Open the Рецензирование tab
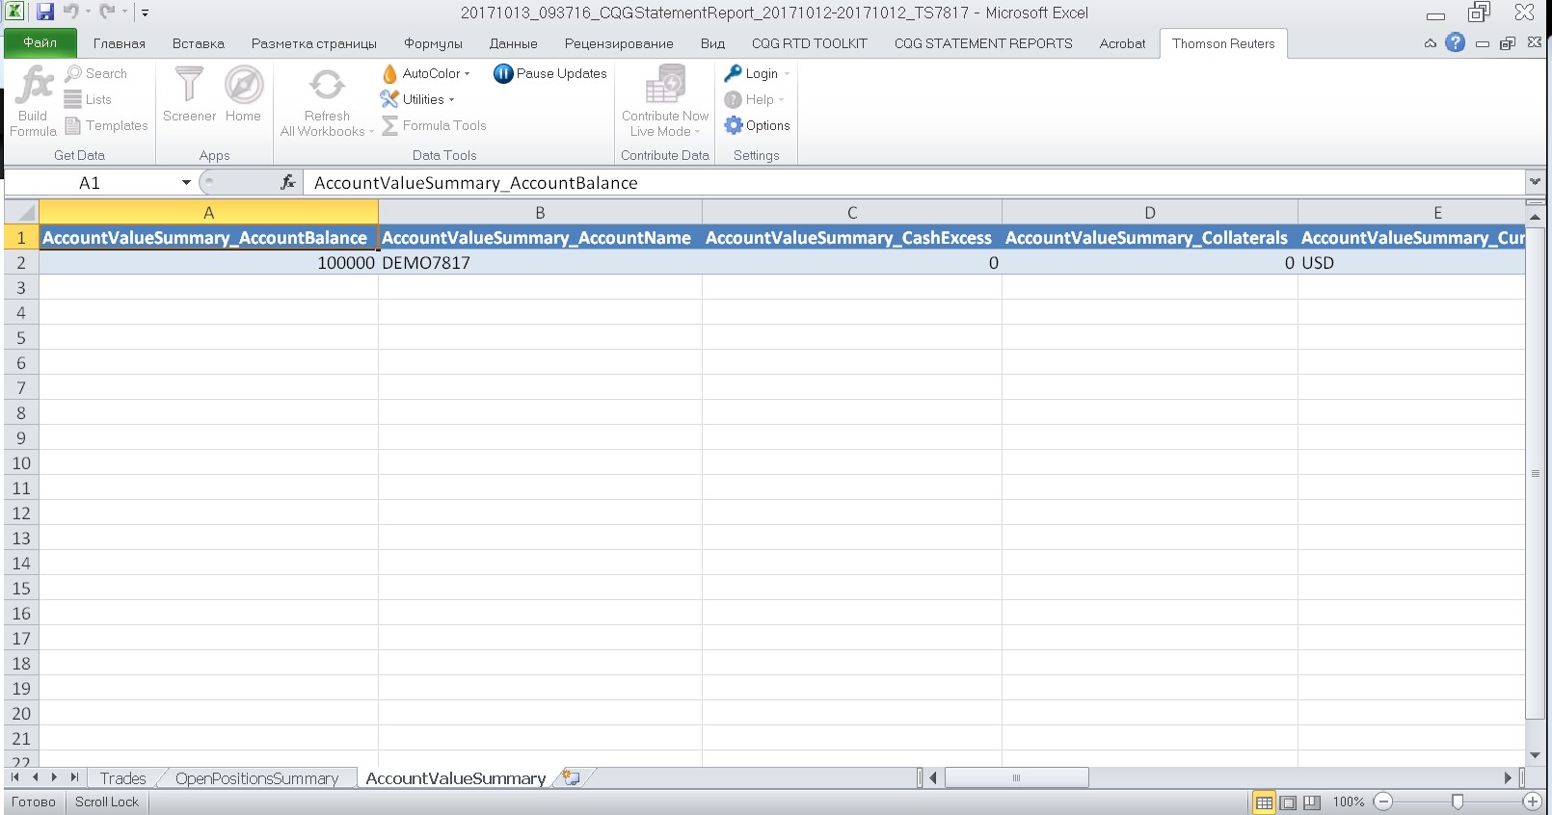Image resolution: width=1552 pixels, height=815 pixels. click(x=619, y=43)
